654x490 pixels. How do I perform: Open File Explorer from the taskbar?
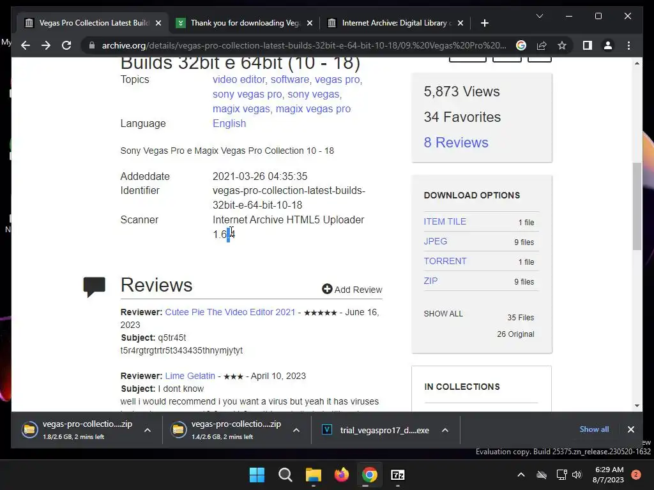313,475
